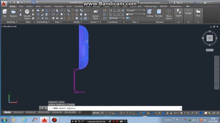Expand the Section panel dropdown
The width and height of the screenshot is (220, 123).
(x=95, y=22)
